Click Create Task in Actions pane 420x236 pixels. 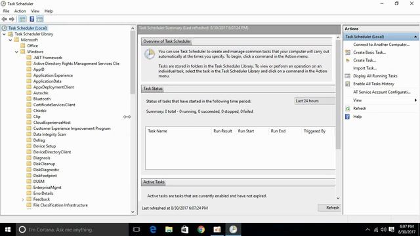tap(364, 60)
